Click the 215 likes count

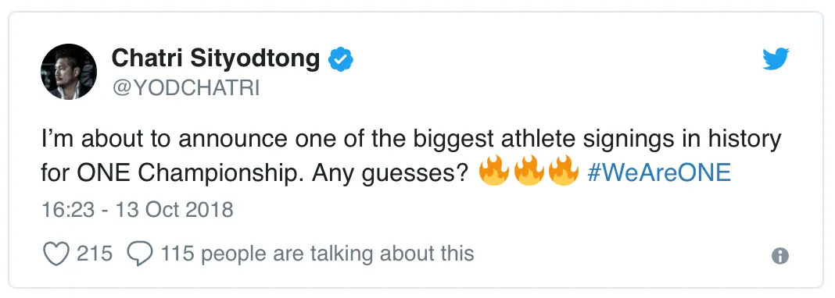coord(95,254)
